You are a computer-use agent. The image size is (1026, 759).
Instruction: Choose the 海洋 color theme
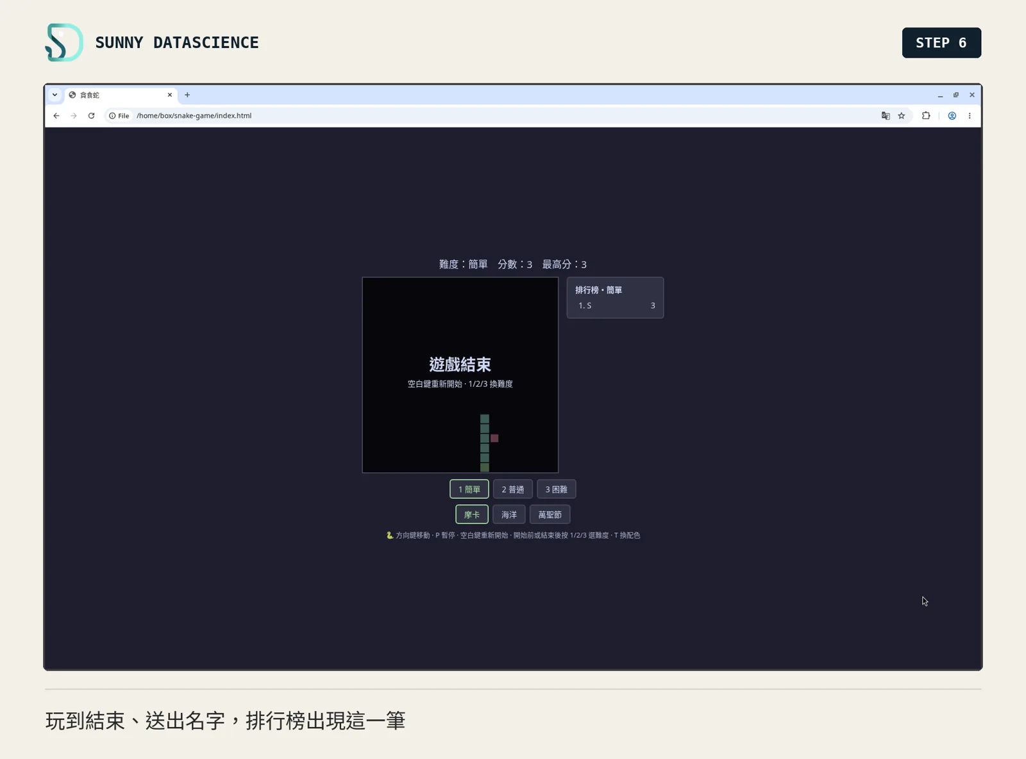[509, 514]
